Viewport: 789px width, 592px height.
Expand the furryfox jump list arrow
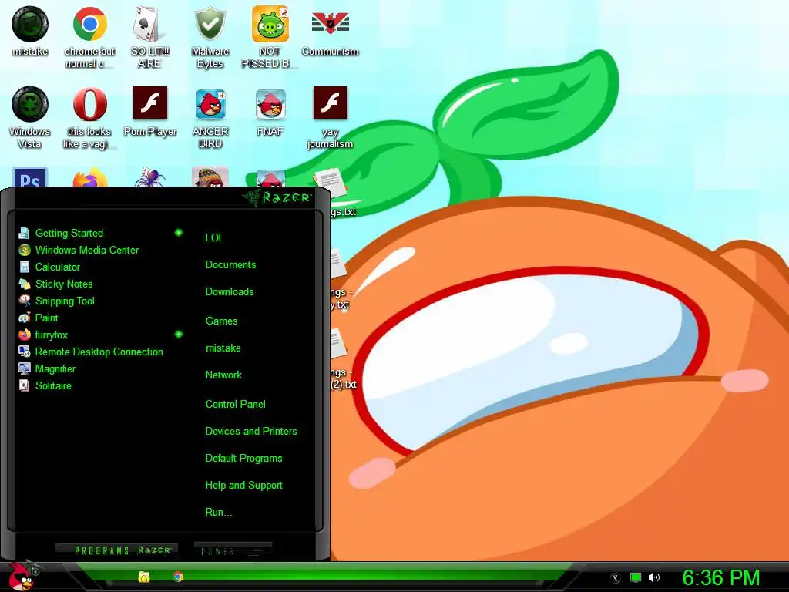tap(178, 335)
